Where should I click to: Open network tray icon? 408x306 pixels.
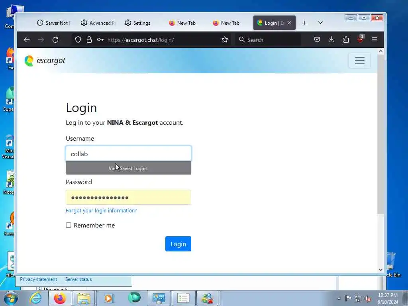coord(358,298)
